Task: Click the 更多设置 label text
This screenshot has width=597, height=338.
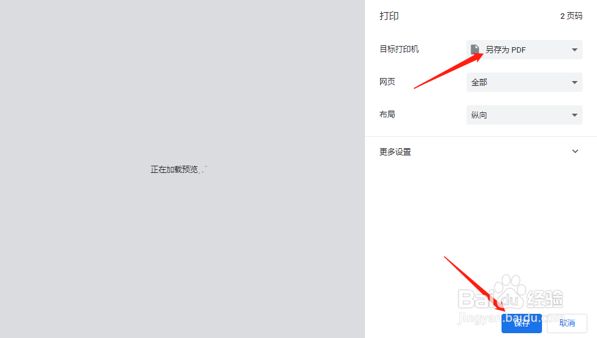Action: click(395, 152)
